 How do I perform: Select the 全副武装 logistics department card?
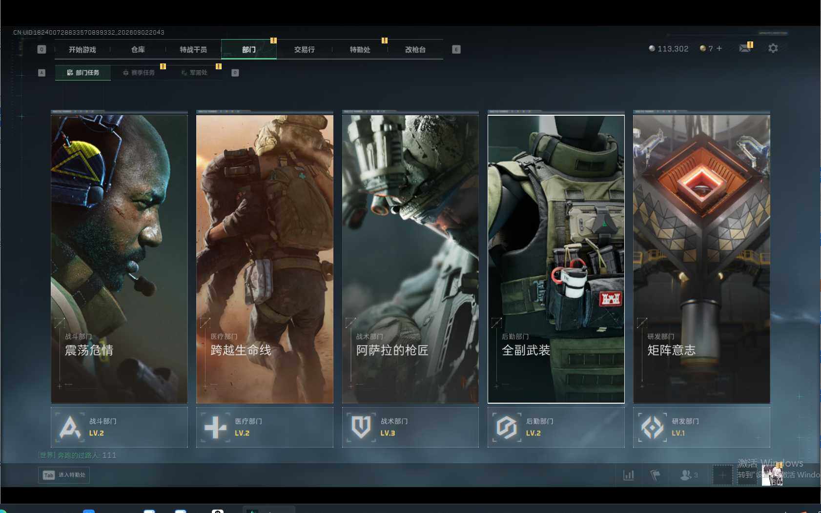click(556, 259)
